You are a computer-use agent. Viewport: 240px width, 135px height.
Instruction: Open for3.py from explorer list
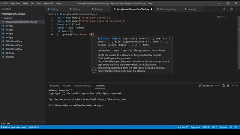[9, 33]
